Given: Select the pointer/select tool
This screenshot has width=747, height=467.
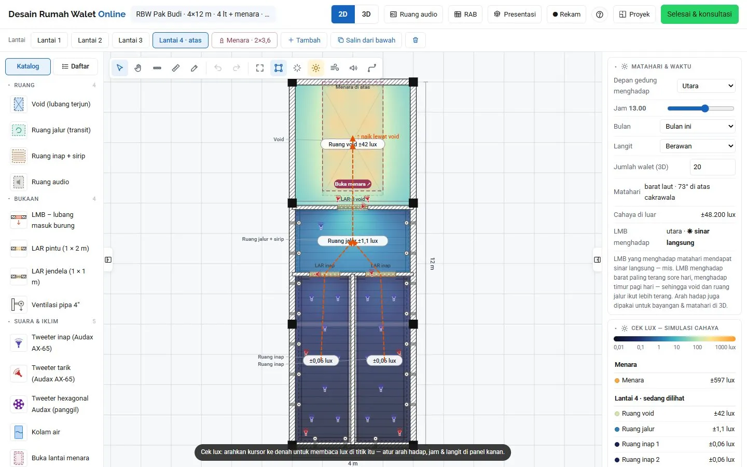Looking at the screenshot, I should (120, 68).
